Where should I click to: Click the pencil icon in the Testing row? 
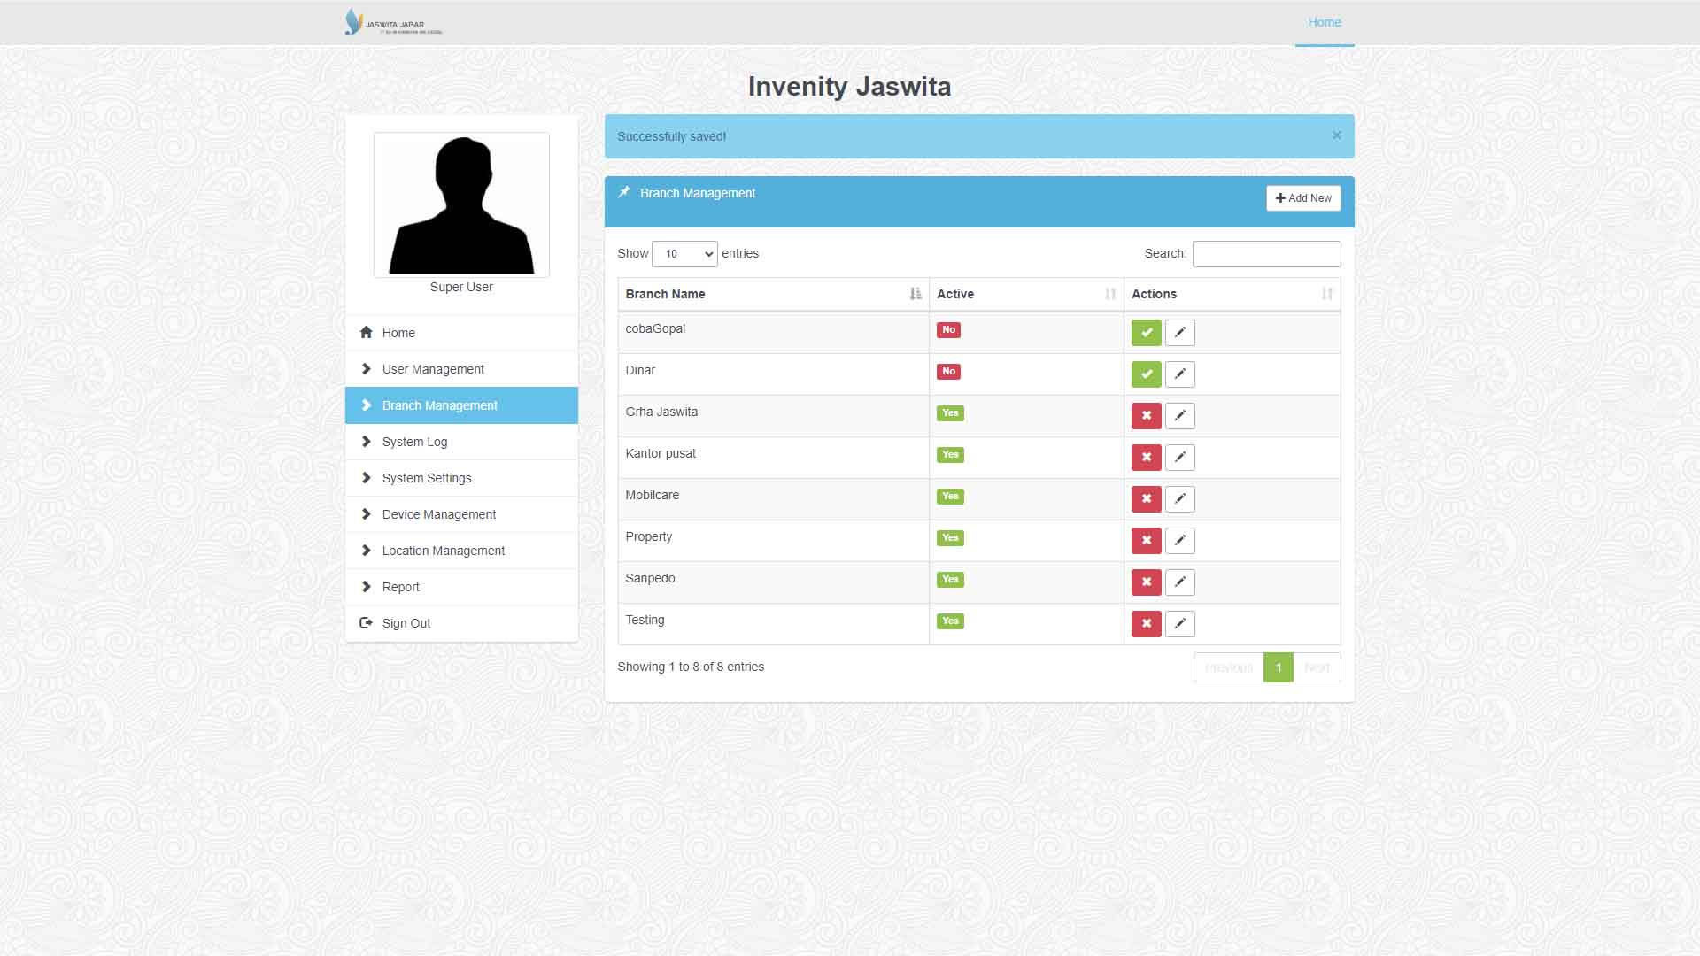point(1179,624)
